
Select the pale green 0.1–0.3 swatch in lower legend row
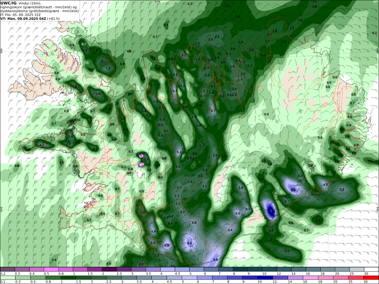click(x=8, y=278)
